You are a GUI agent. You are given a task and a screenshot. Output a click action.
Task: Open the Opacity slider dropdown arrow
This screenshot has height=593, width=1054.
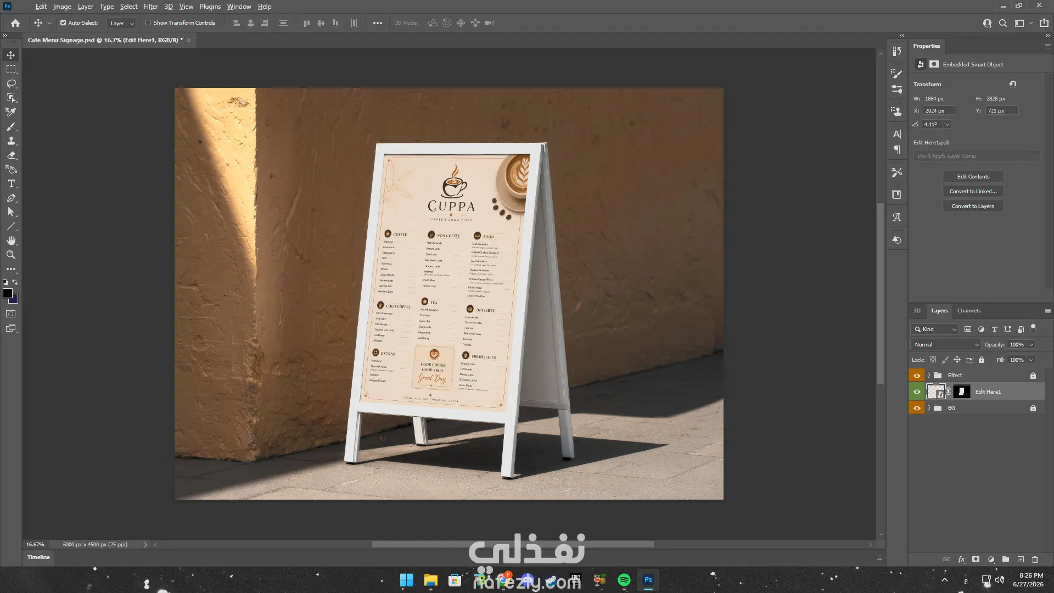[x=1031, y=345]
